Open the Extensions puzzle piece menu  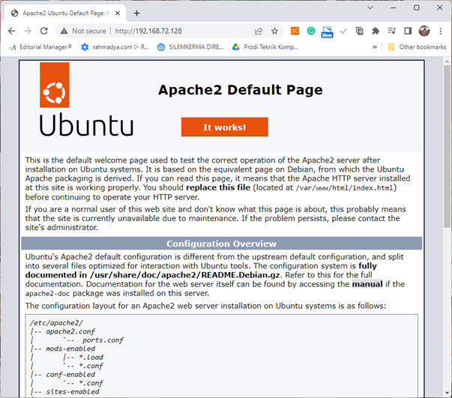pos(376,31)
